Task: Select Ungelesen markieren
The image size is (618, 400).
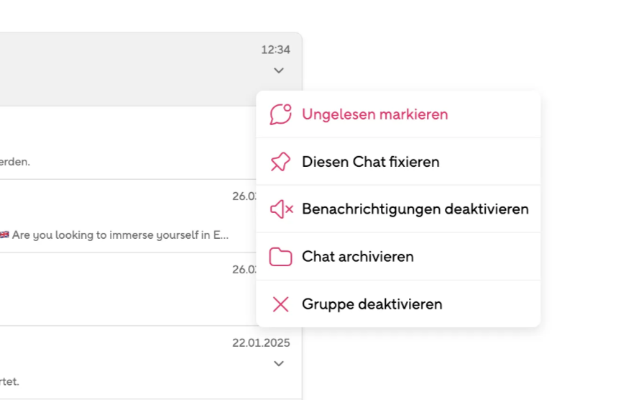Action: pos(375,114)
